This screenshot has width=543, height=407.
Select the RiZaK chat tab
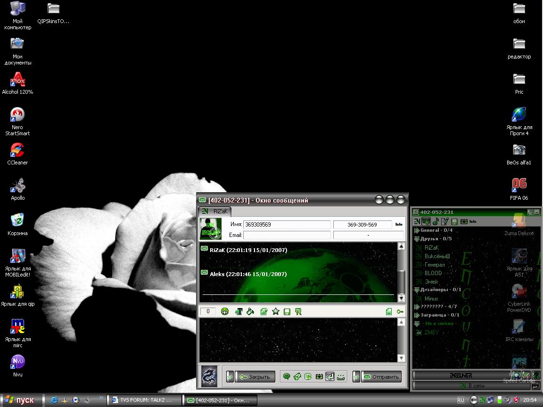[214, 212]
